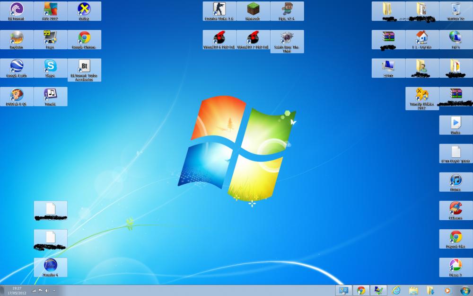This screenshot has width=473, height=296.
Task: Select the Computer monitor icon on the desktop
Action: [388, 68]
